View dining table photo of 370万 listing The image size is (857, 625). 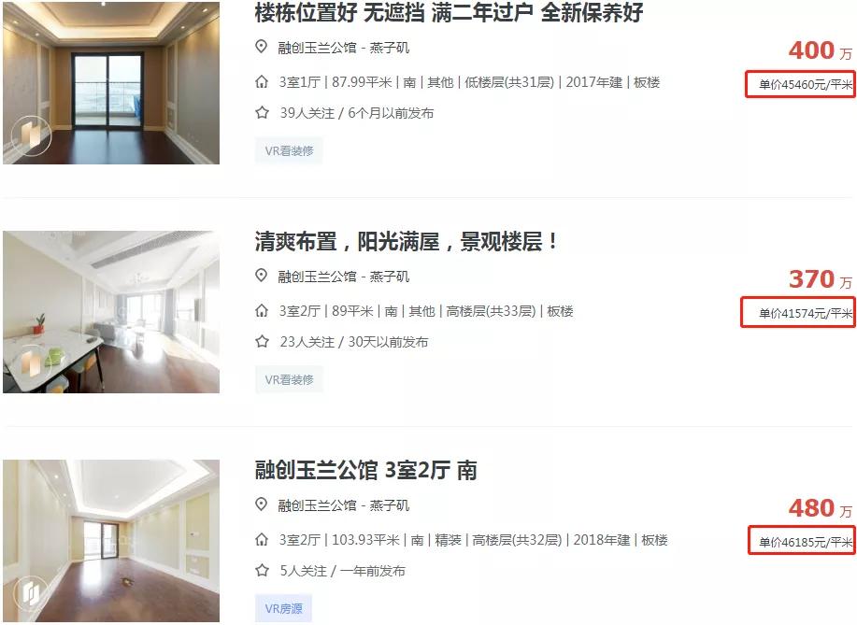[x=111, y=312]
